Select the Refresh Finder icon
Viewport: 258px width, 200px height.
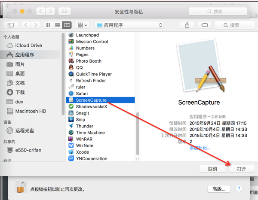tap(71, 80)
